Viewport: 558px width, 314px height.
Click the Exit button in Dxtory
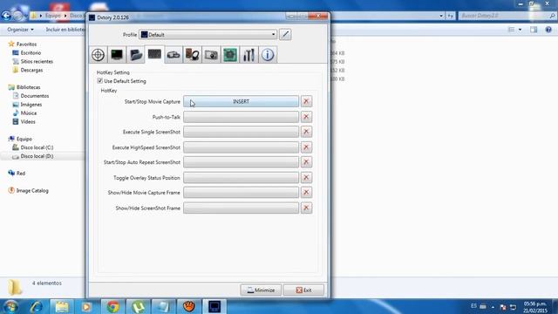pos(303,290)
